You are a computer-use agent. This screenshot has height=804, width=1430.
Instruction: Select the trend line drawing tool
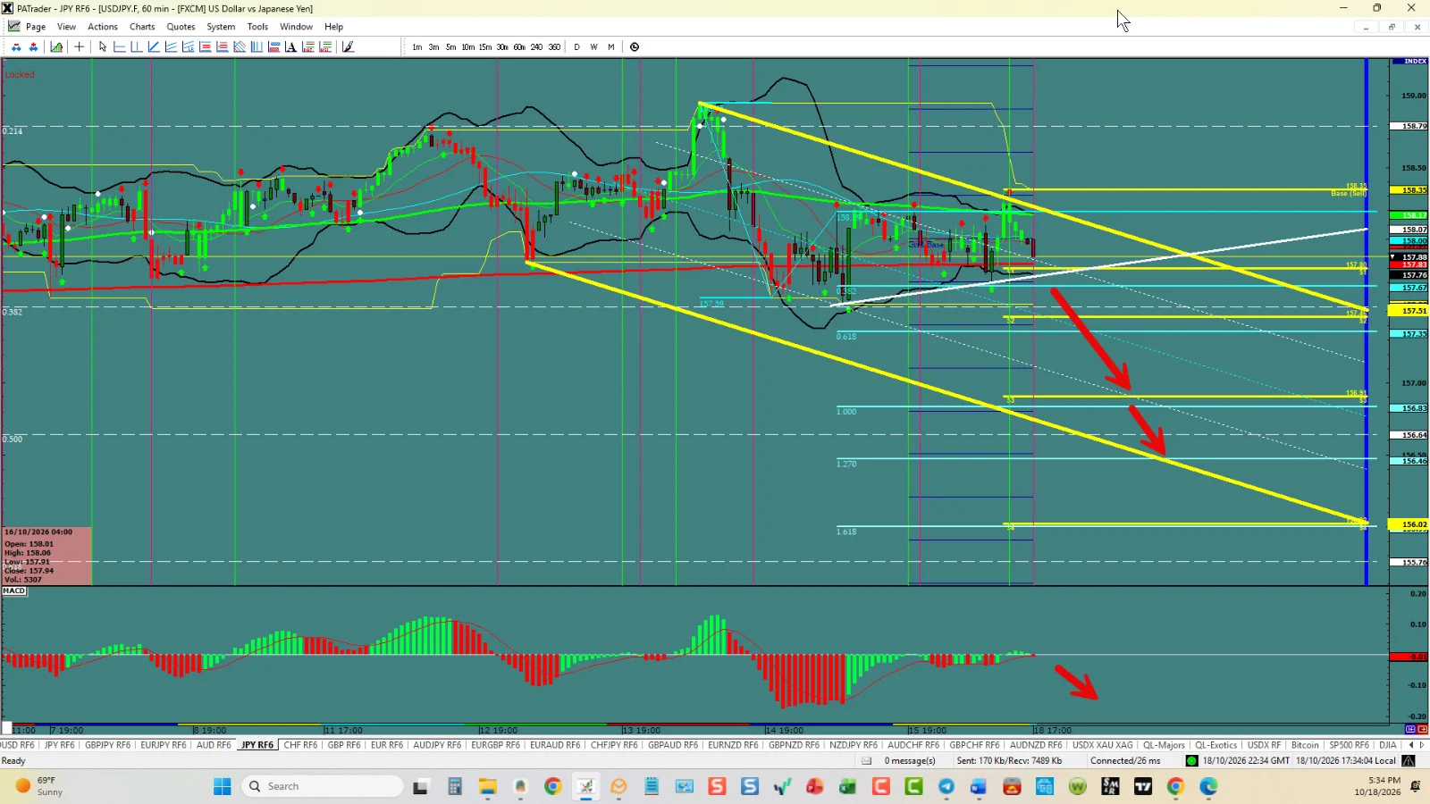pyautogui.click(x=154, y=46)
